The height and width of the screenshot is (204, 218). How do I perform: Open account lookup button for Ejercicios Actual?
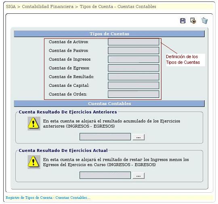(138, 176)
